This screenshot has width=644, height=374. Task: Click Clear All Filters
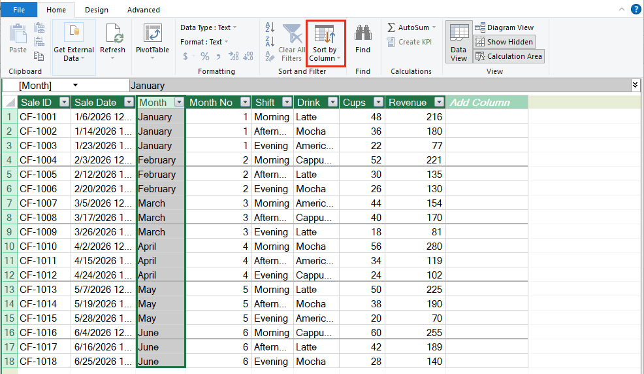tap(292, 42)
